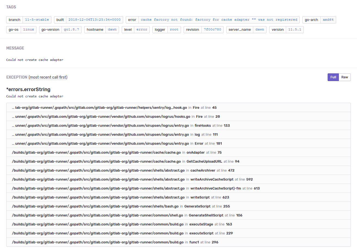The image size is (357, 251).
Task: Filter by go-os tag value linux
Action: 29,30
